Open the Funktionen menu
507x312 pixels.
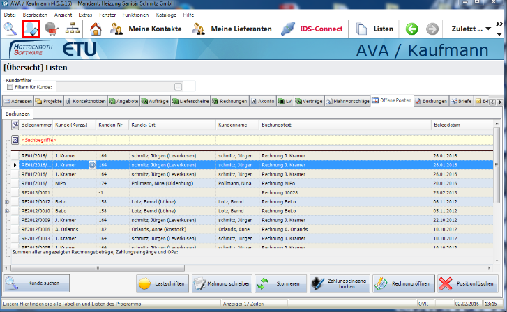click(135, 15)
